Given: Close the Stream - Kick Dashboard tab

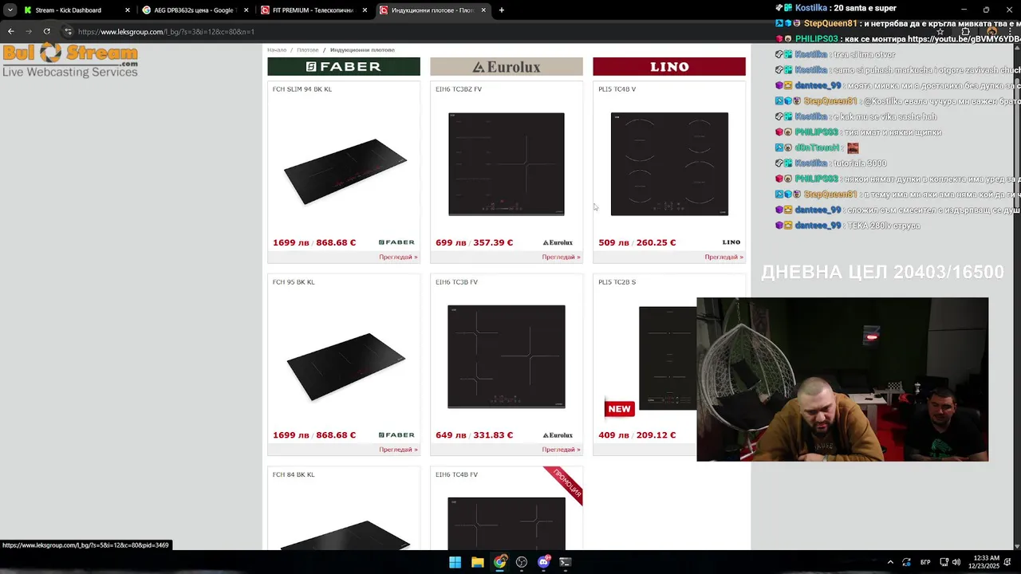Looking at the screenshot, I should tap(128, 10).
